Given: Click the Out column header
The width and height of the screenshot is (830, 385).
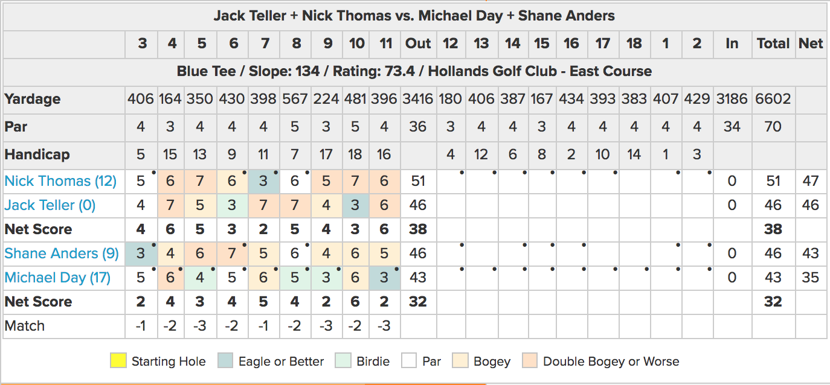Looking at the screenshot, I should point(418,43).
